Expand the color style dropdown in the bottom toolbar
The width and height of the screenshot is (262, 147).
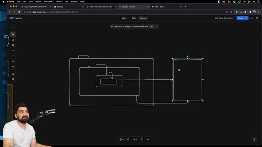[x=129, y=139]
